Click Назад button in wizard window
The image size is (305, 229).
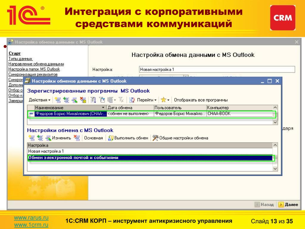(x=264, y=205)
